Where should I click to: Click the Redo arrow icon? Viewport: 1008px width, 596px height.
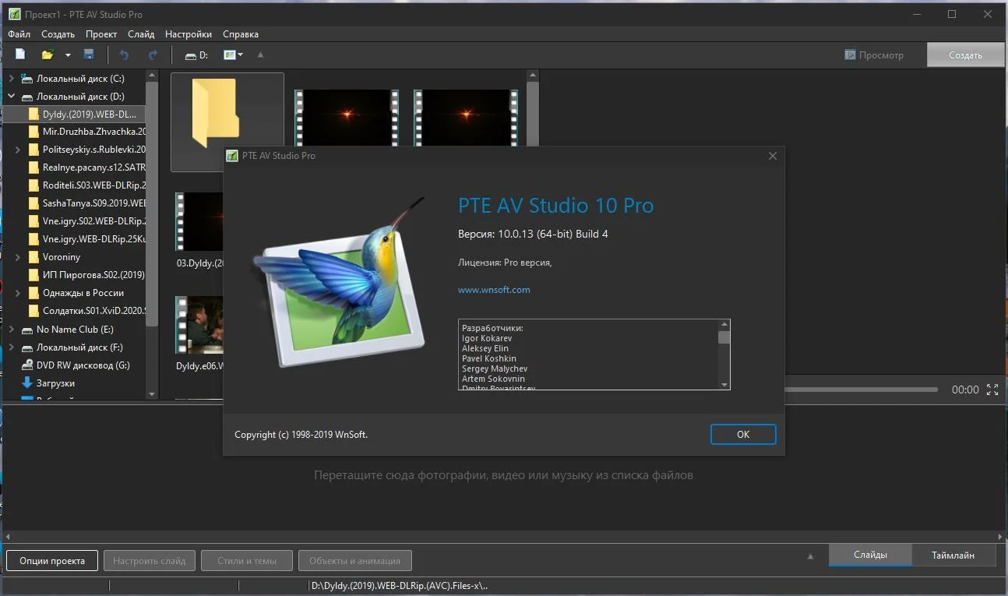(153, 55)
